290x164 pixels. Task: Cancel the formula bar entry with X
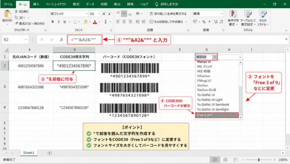(42, 39)
